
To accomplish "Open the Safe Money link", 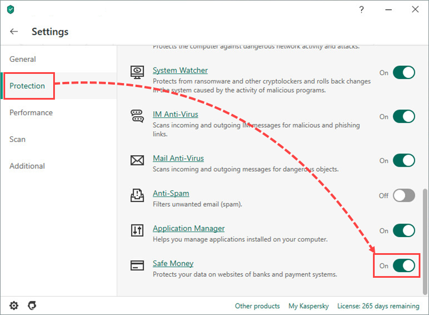I will click(173, 263).
